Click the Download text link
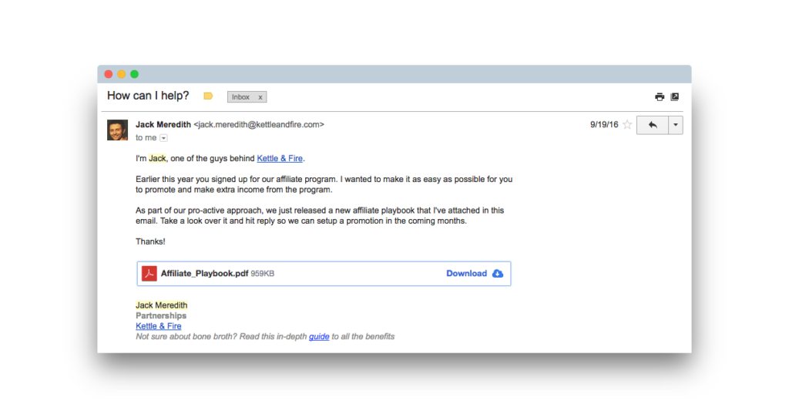This screenshot has width=789, height=418. [x=466, y=274]
